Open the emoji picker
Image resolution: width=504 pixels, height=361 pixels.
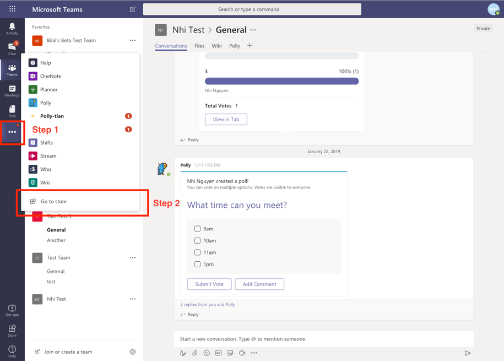coord(207,353)
